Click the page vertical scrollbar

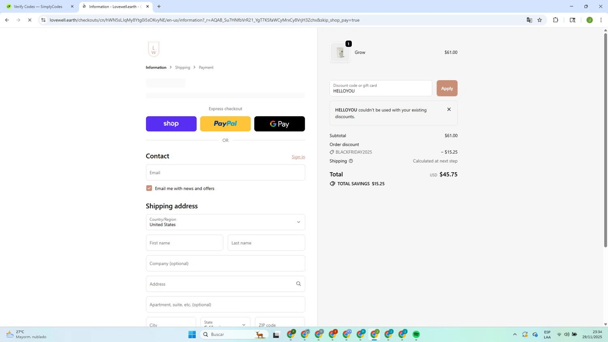(x=606, y=140)
